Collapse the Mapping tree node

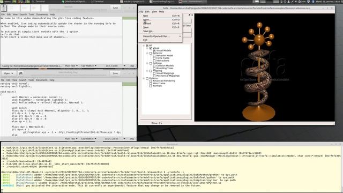click(x=147, y=71)
